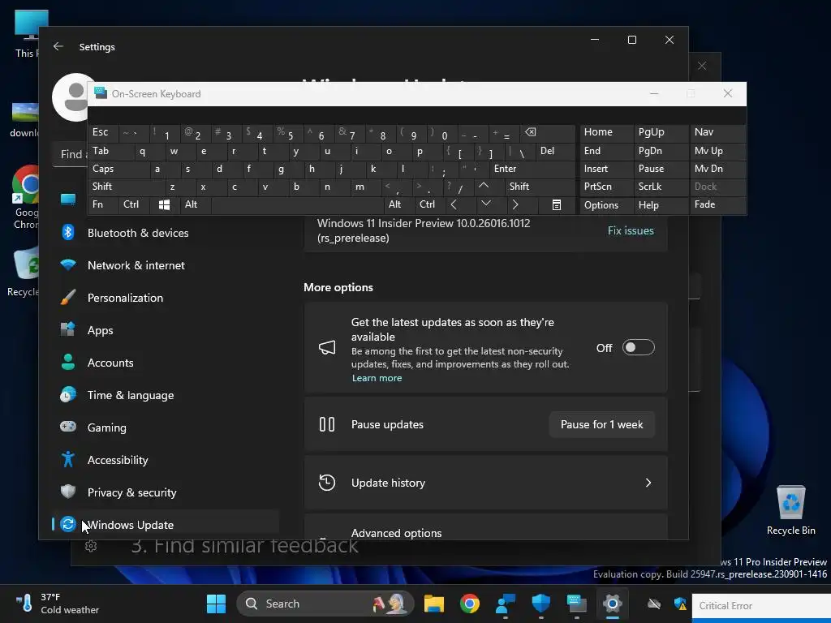
Task: Toggle the Nav key on keyboard
Action: pyautogui.click(x=717, y=132)
